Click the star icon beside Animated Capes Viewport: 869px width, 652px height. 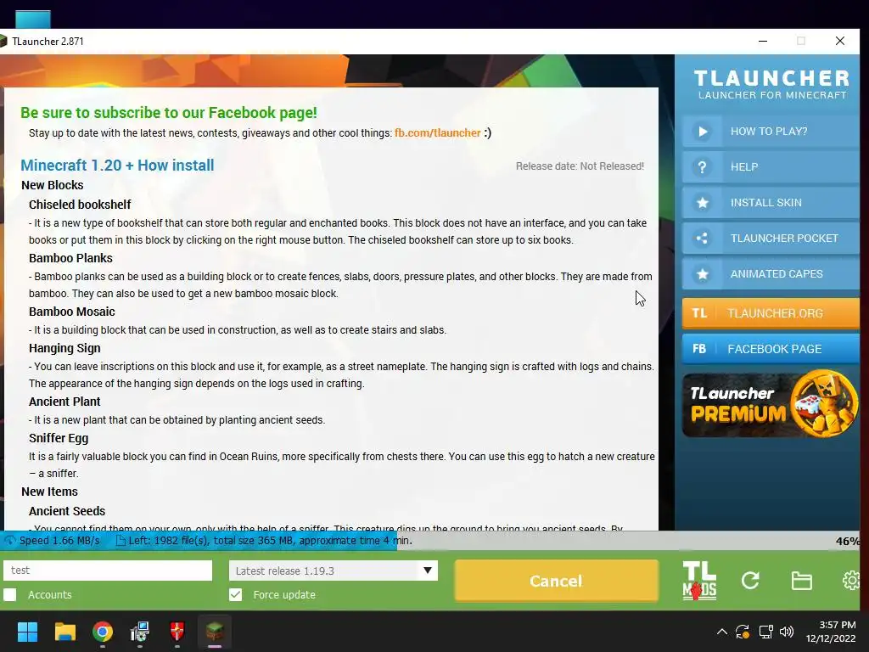click(702, 274)
